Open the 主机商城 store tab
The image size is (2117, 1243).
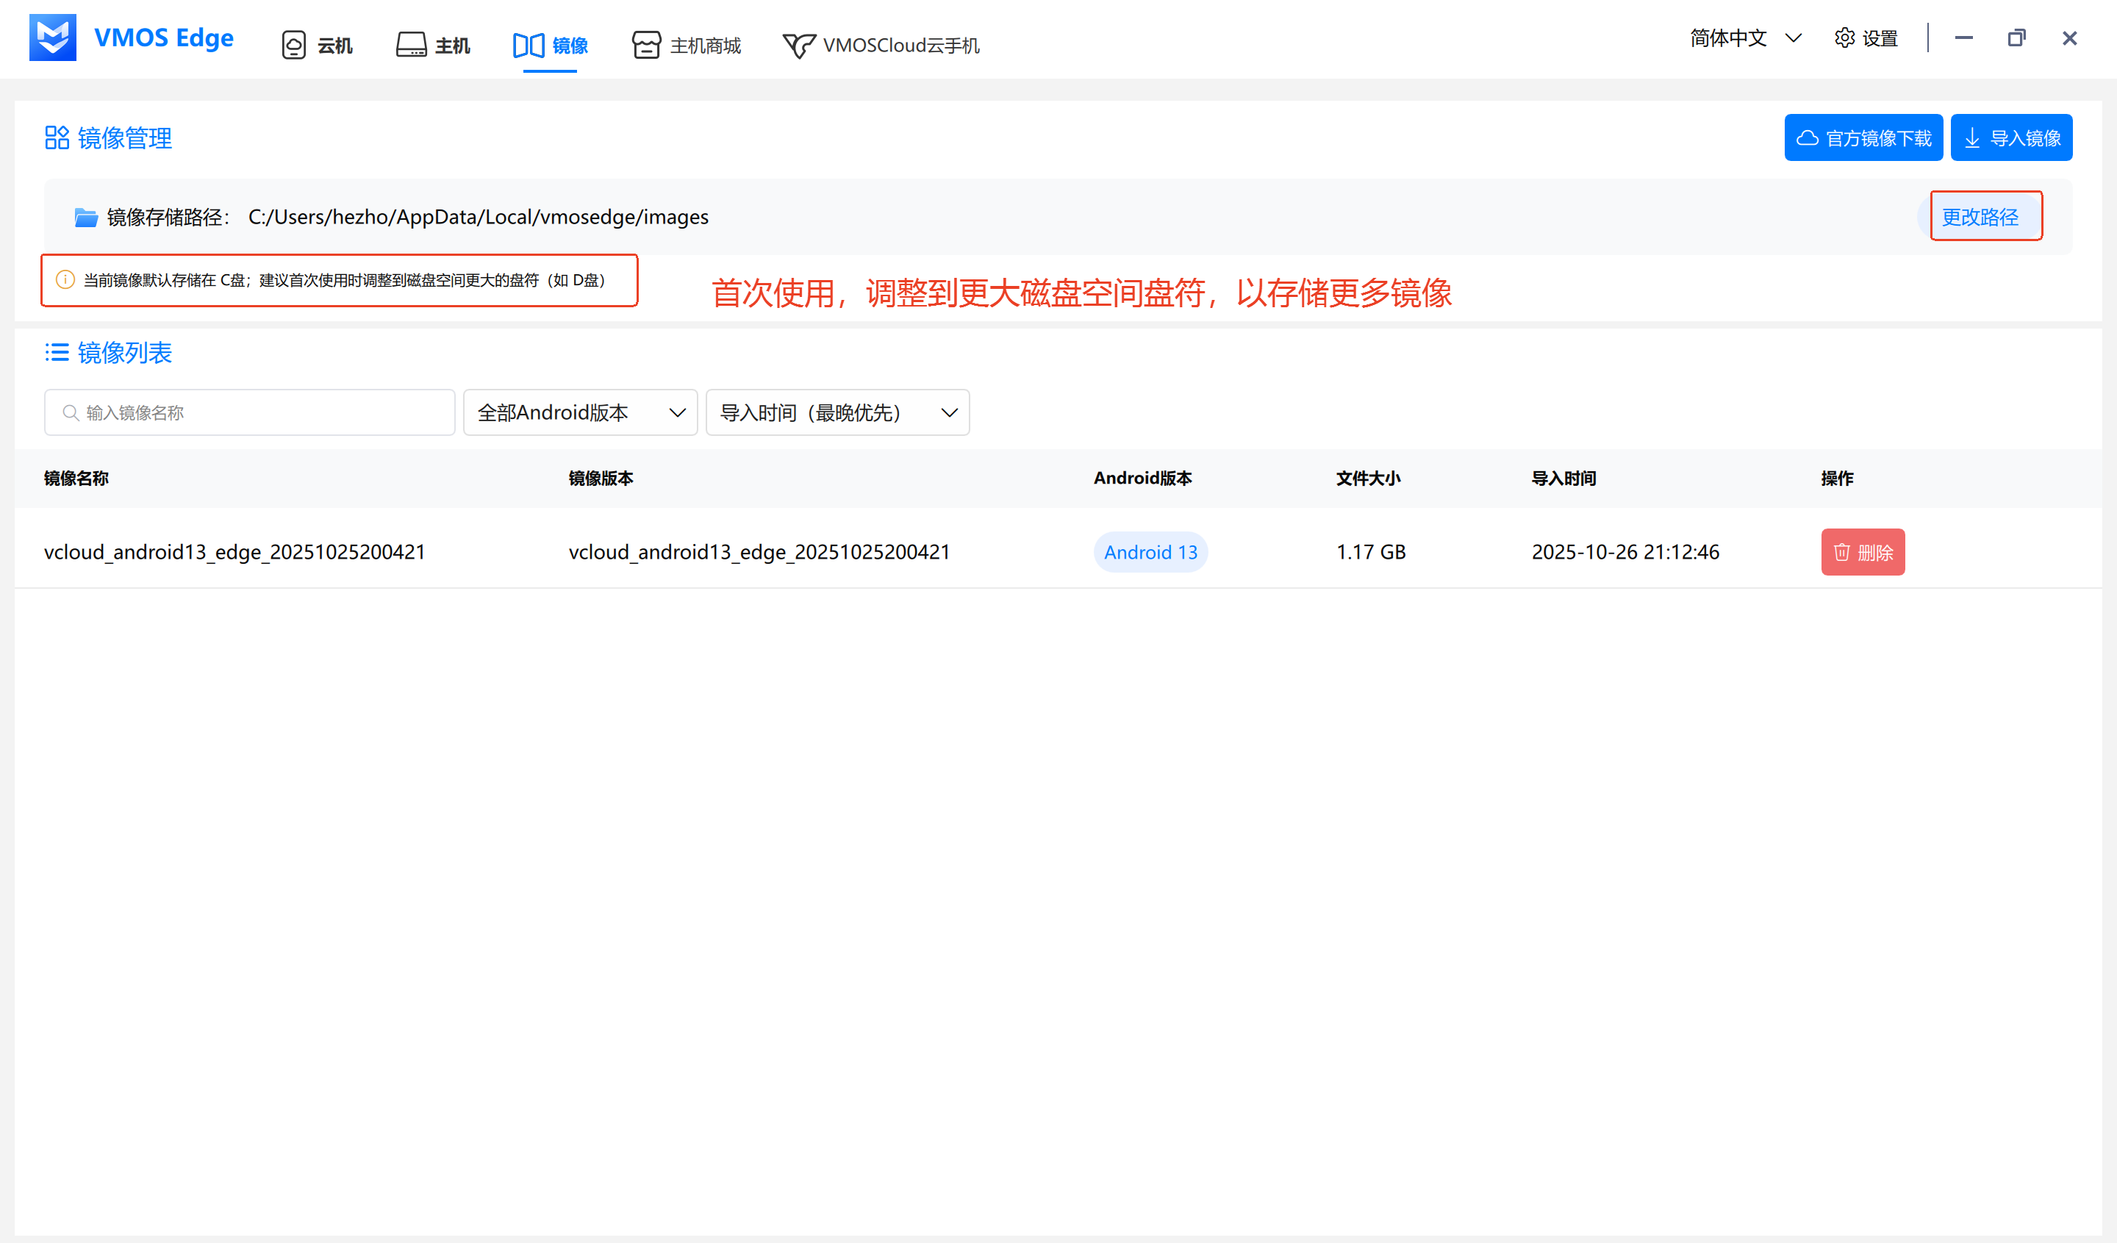click(687, 46)
